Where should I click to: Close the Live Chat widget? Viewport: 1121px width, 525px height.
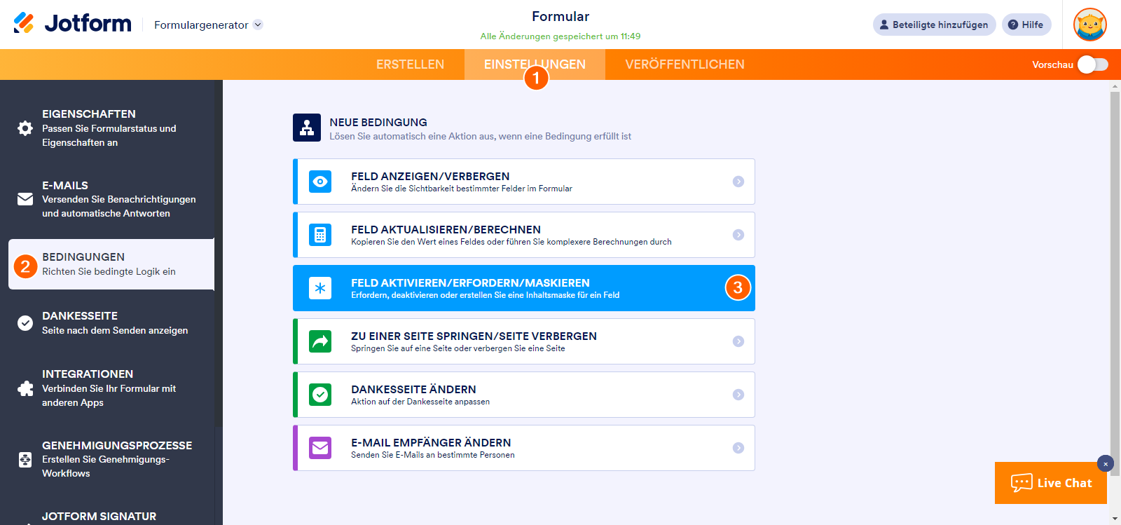coord(1106,464)
